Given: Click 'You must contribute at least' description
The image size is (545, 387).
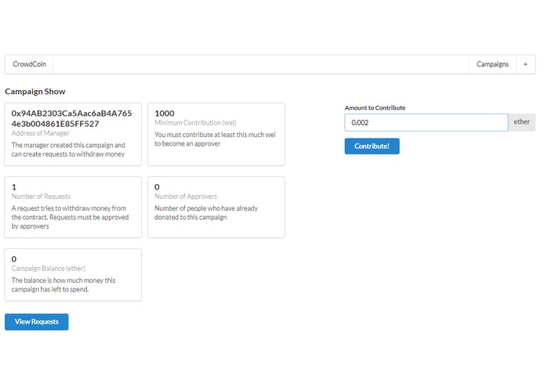Looking at the screenshot, I should [215, 139].
